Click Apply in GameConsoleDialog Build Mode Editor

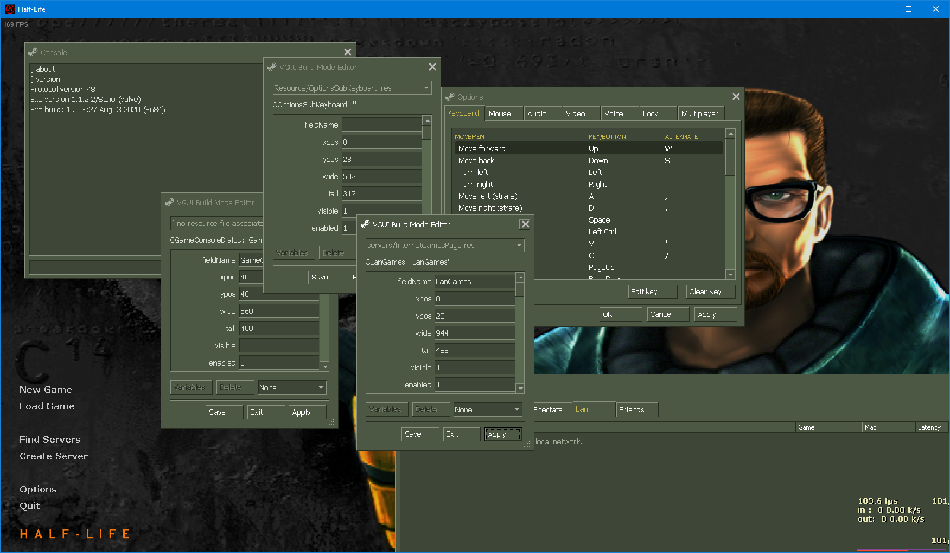pos(308,412)
